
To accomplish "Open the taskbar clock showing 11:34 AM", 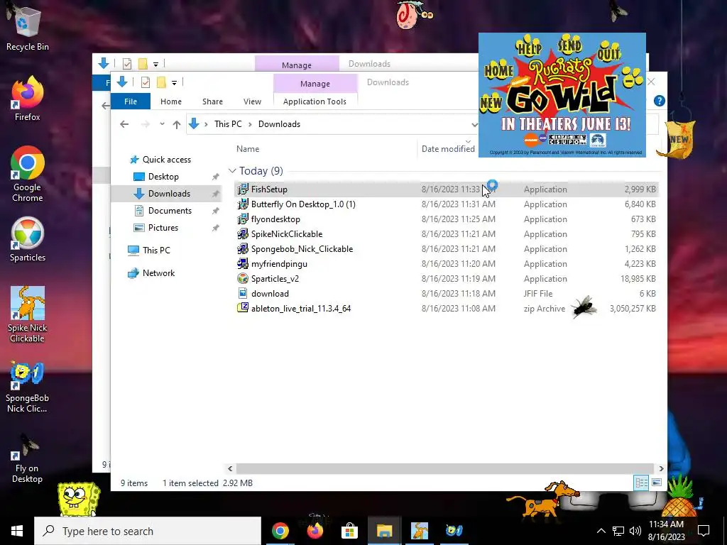I will pyautogui.click(x=666, y=531).
